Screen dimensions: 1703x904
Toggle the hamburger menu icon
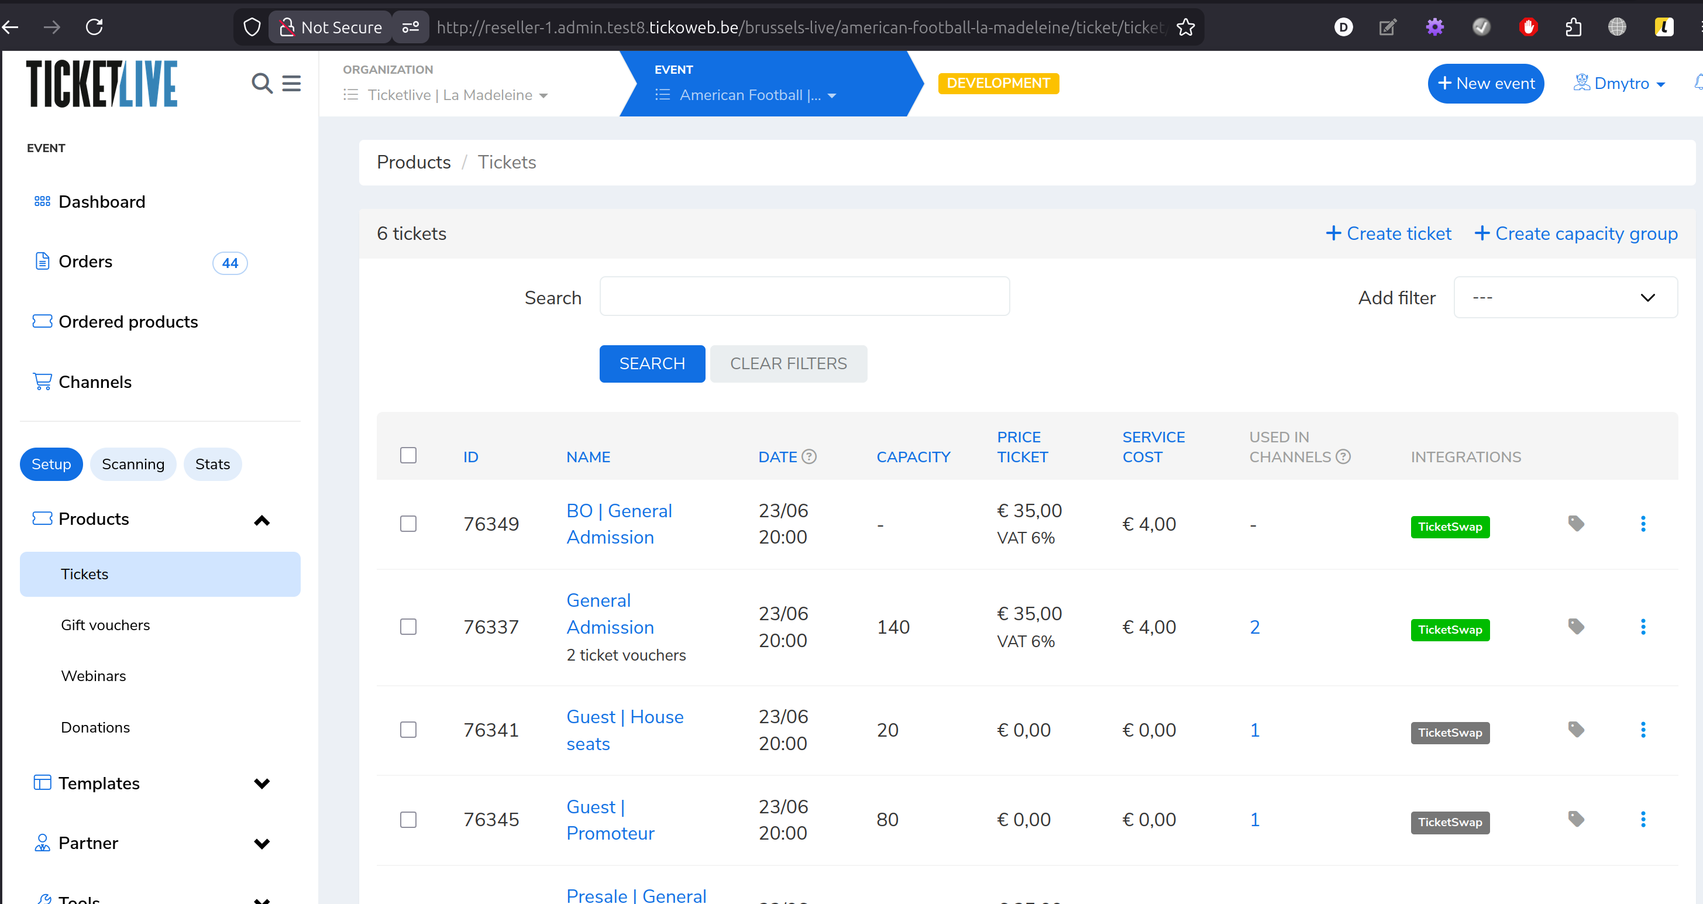coord(291,83)
